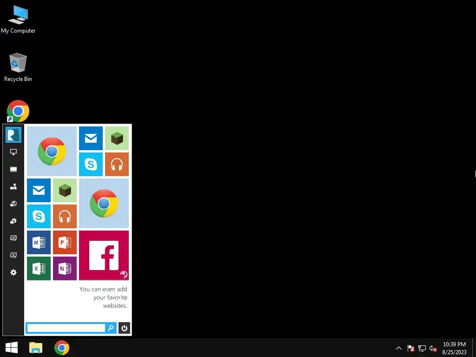Open the Word tile

(39, 242)
